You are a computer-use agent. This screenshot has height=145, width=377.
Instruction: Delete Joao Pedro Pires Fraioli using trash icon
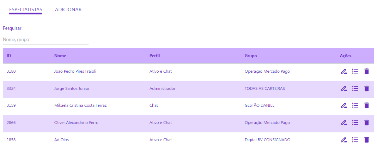366,71
